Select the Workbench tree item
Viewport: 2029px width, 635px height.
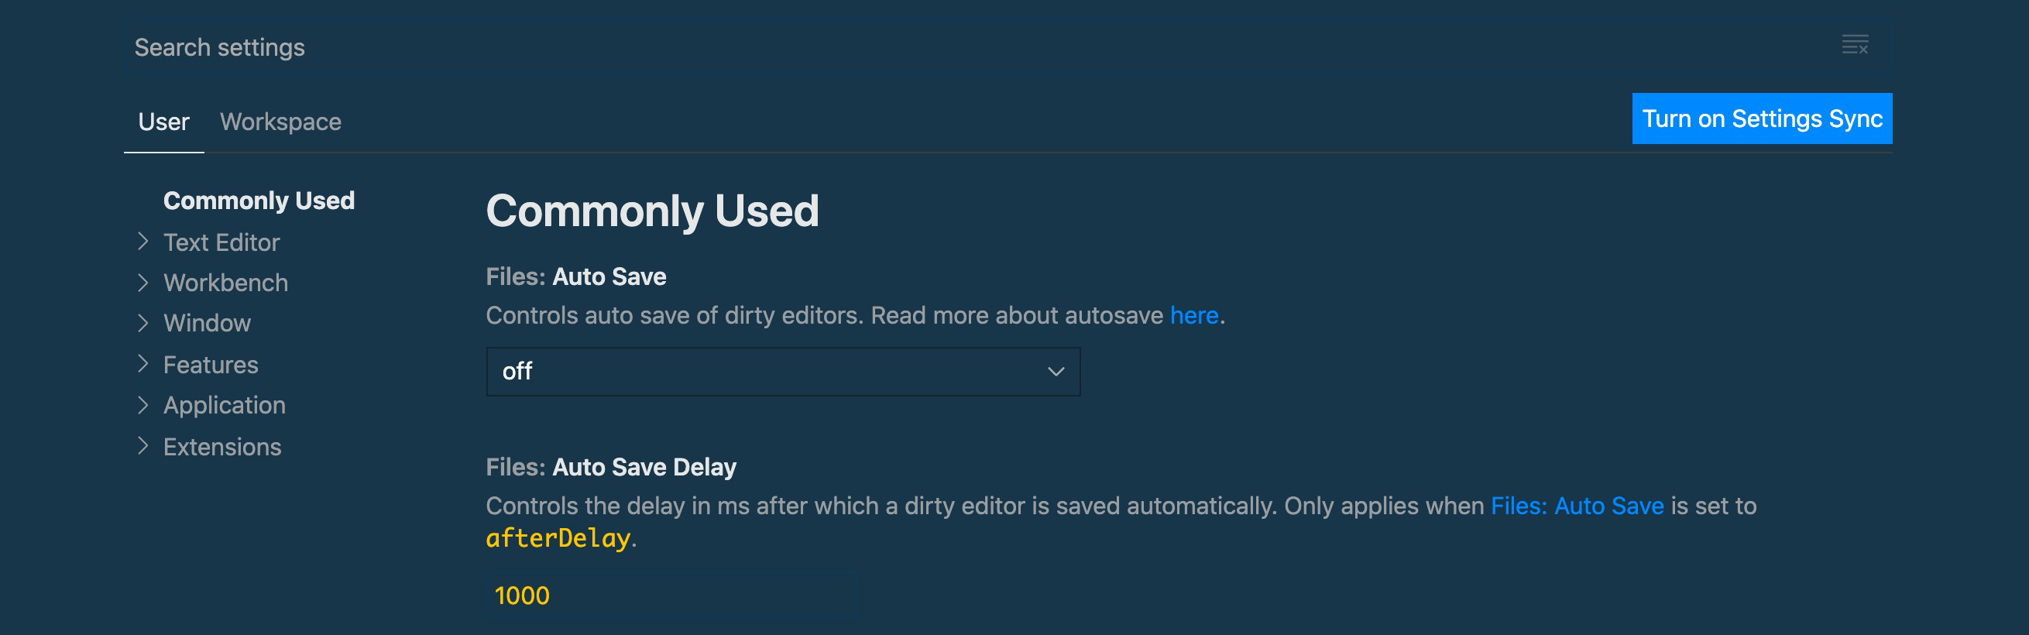pyautogui.click(x=225, y=283)
